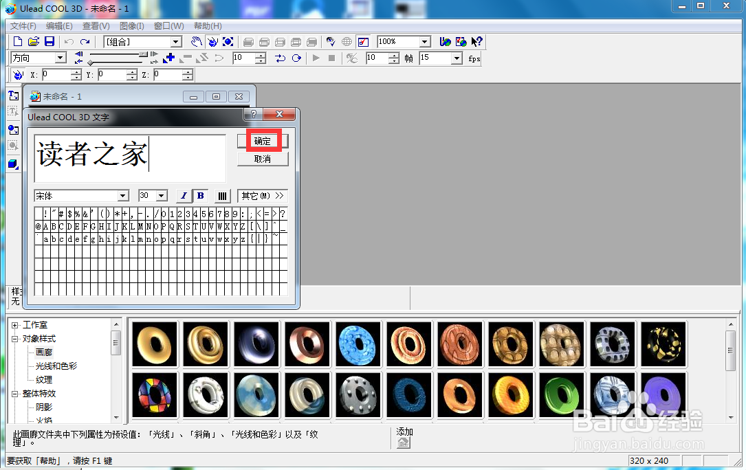Open the 窗口(W) menu
The width and height of the screenshot is (746, 470).
(169, 26)
